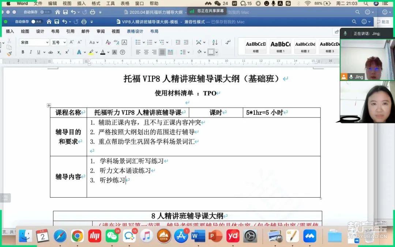Toggle bold formatting
Image resolution: width=395 pixels, height=247 pixels.
pyautogui.click(x=23, y=52)
